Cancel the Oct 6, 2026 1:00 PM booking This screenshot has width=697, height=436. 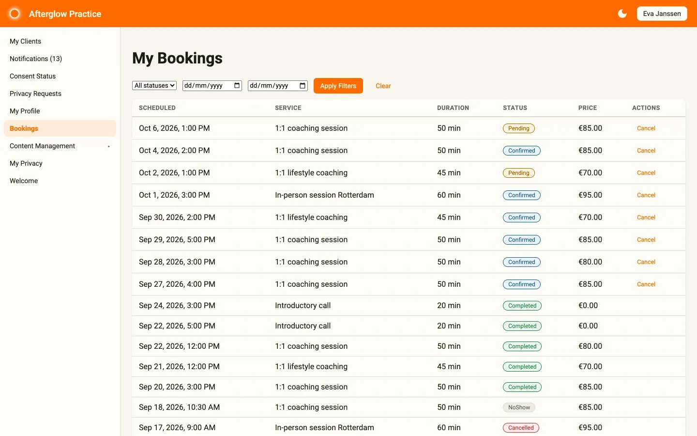click(646, 128)
